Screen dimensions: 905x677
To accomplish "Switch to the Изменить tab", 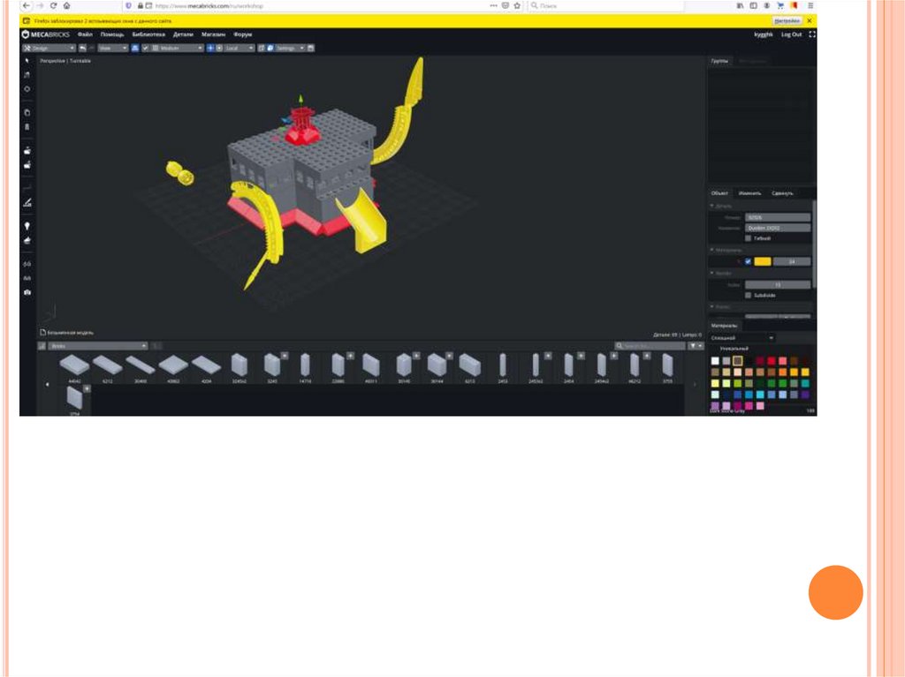I will click(749, 193).
